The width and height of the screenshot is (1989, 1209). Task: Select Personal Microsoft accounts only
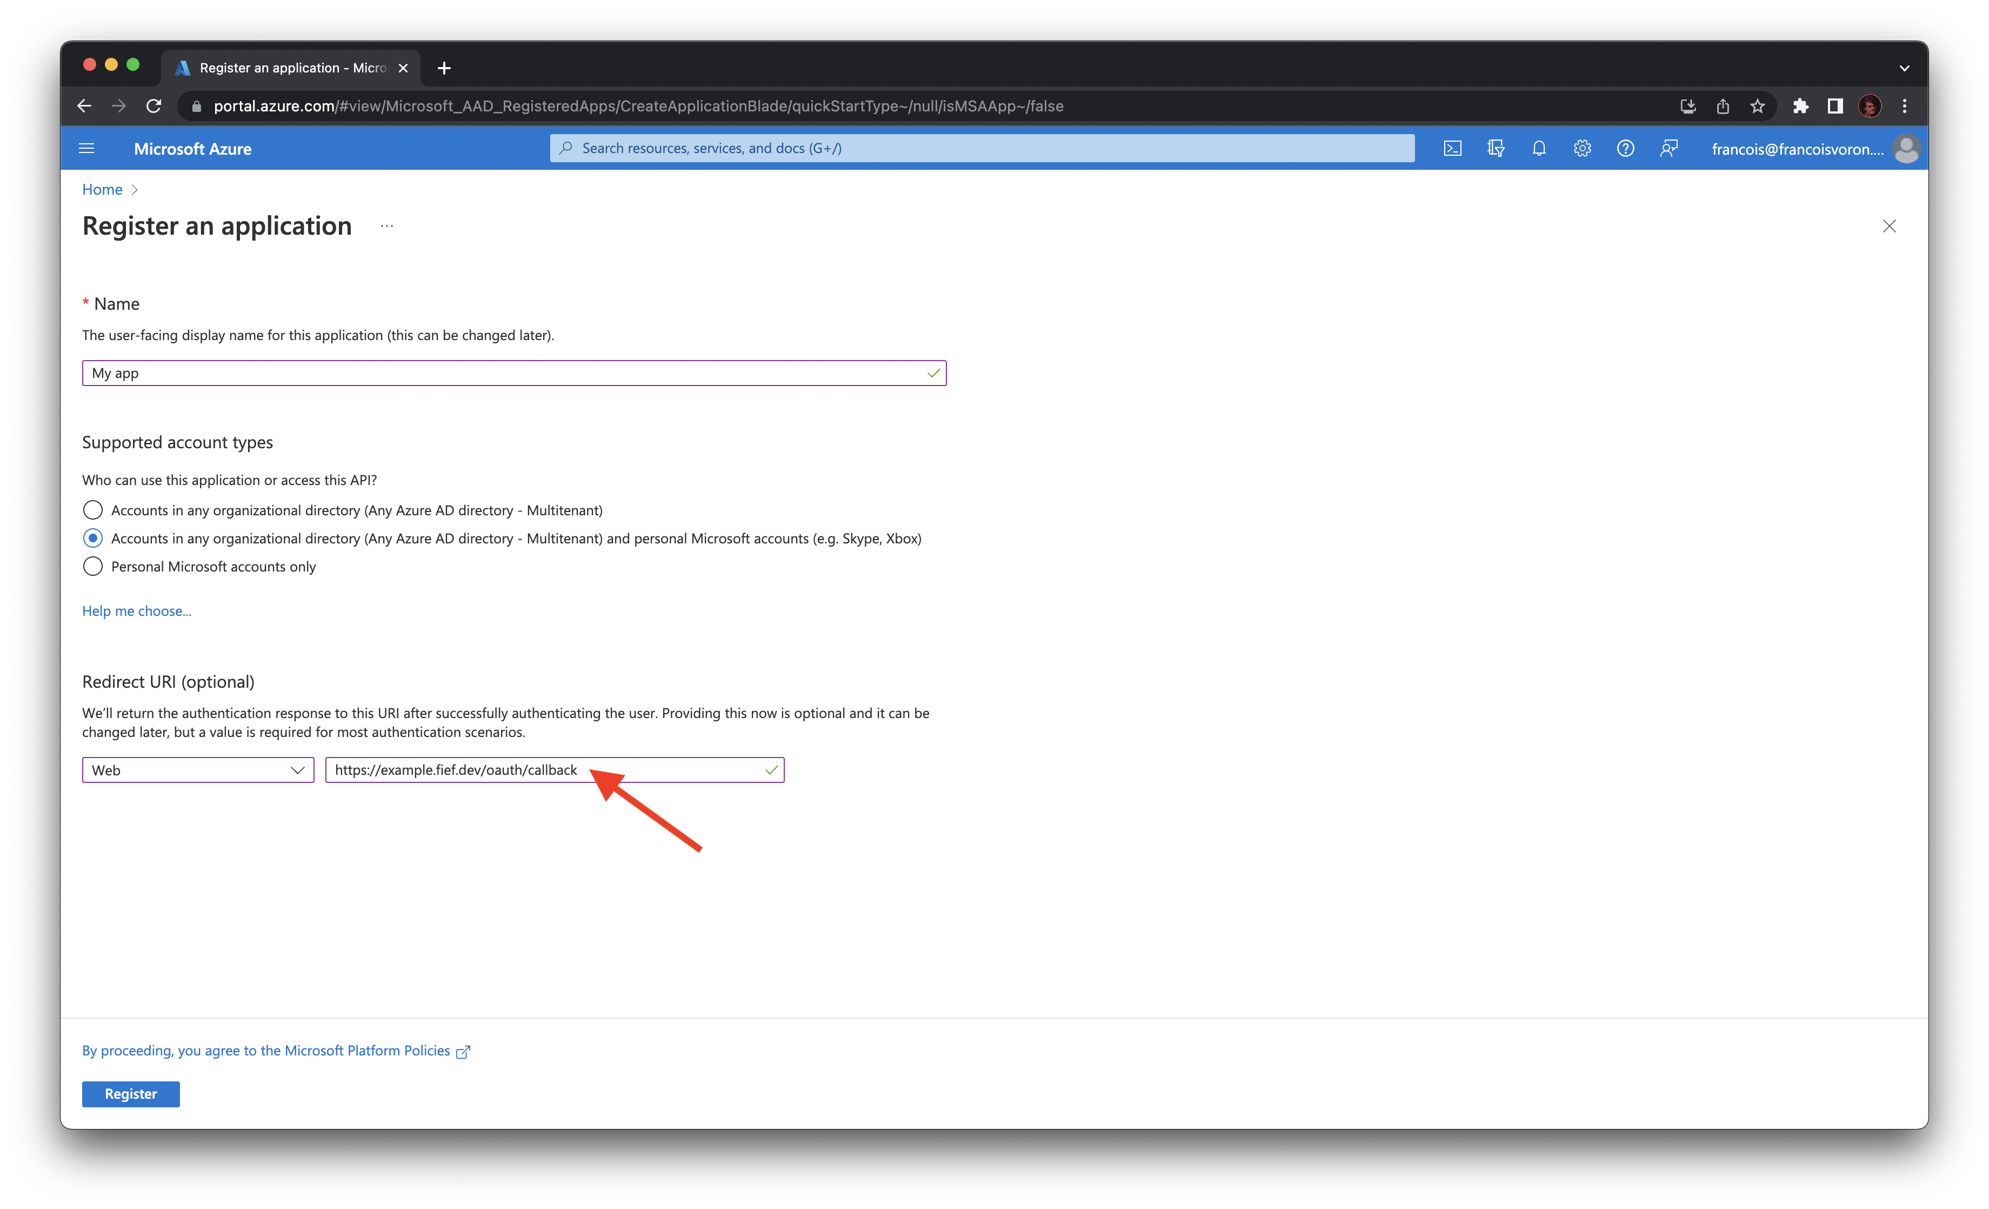[x=92, y=566]
